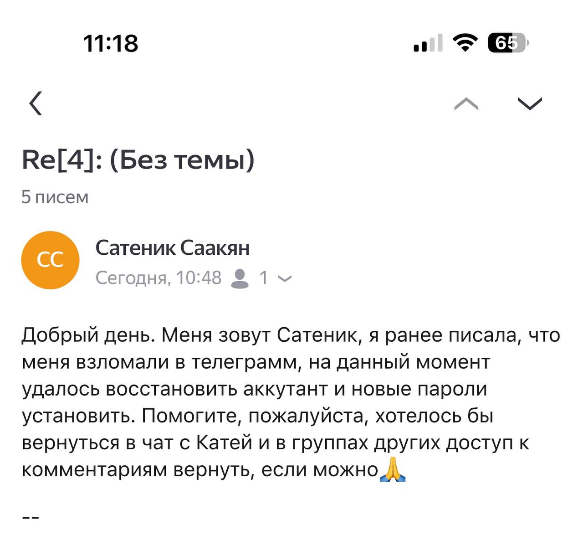Tap the 11:18 clock in status bar
Image resolution: width=583 pixels, height=535 pixels.
pyautogui.click(x=111, y=44)
